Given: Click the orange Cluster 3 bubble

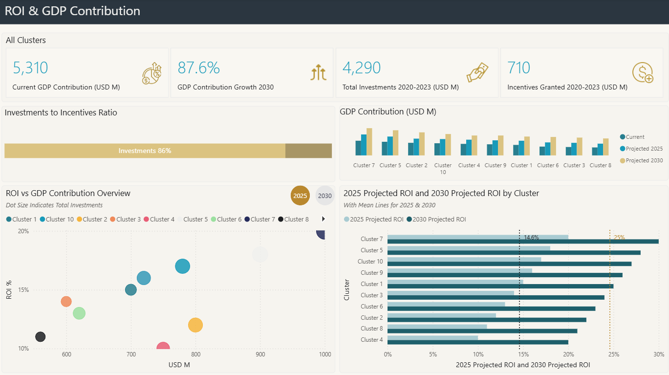Looking at the screenshot, I should pyautogui.click(x=66, y=302).
